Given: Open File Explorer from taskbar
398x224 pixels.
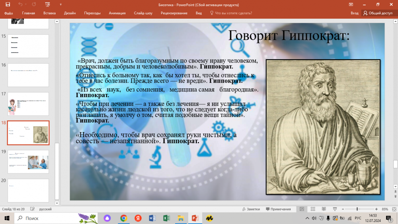Looking at the screenshot, I should (181, 218).
